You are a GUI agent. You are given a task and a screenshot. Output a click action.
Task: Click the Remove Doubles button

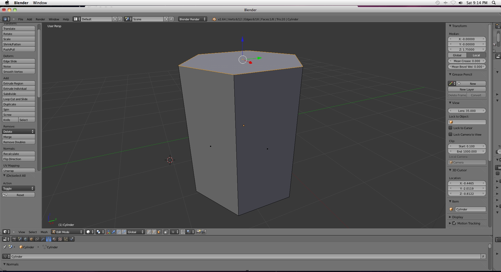point(19,142)
